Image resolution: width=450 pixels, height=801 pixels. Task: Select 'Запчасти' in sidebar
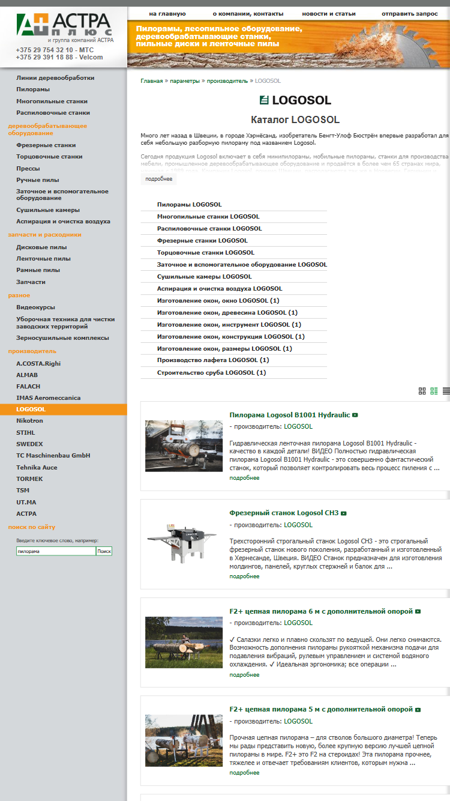pyautogui.click(x=31, y=282)
